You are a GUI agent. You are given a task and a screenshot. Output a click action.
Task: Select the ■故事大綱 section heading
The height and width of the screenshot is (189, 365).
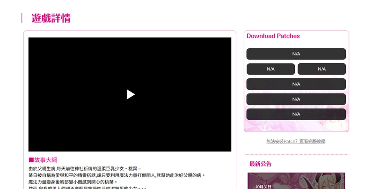(43, 160)
